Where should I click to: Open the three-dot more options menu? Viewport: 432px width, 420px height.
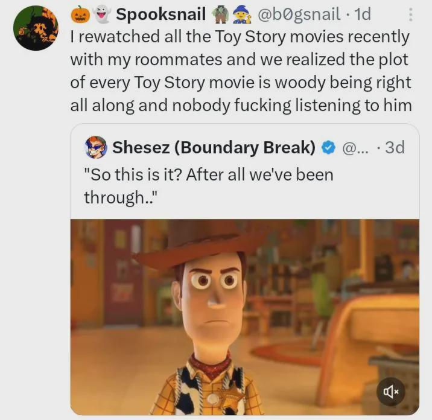coord(411,14)
